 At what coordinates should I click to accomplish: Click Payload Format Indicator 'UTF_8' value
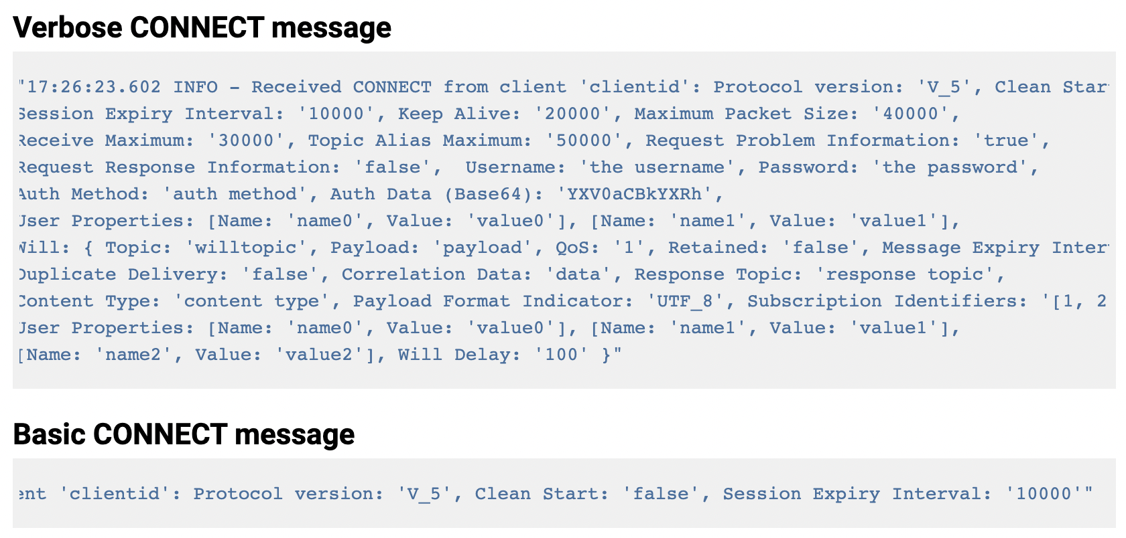tap(686, 301)
